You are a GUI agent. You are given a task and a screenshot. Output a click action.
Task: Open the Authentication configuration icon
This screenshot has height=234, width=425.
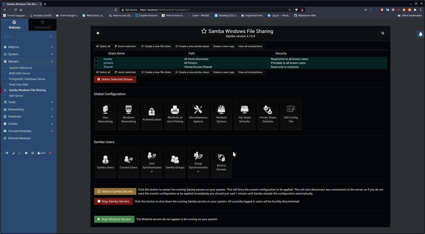coord(152,114)
